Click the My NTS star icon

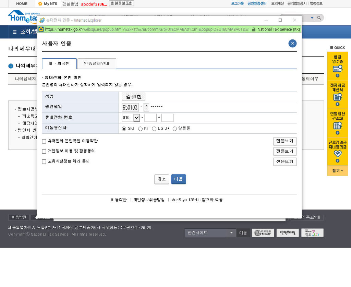click(40, 3)
